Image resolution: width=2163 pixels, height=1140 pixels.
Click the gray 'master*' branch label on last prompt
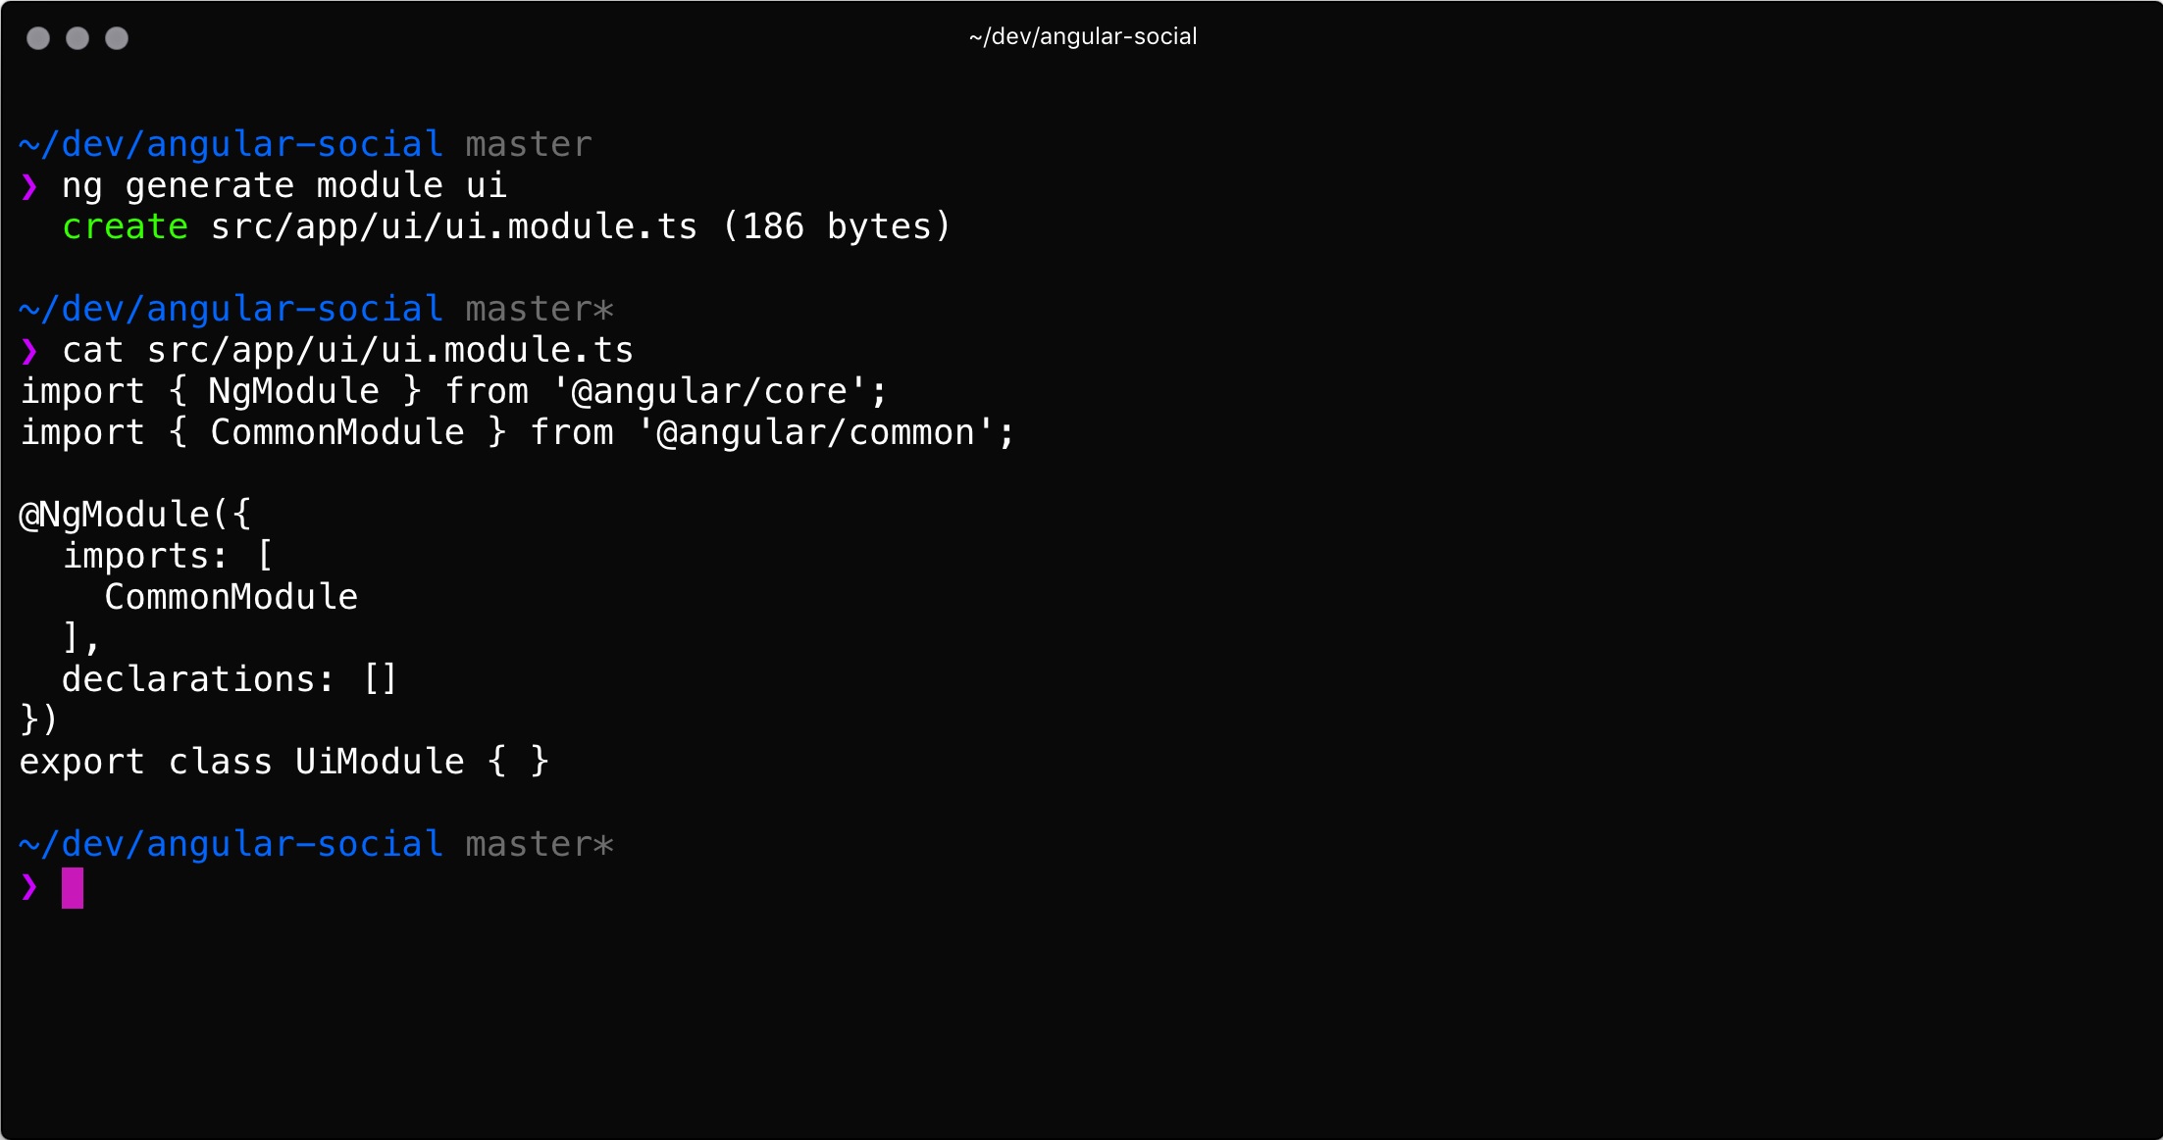pyautogui.click(x=540, y=844)
